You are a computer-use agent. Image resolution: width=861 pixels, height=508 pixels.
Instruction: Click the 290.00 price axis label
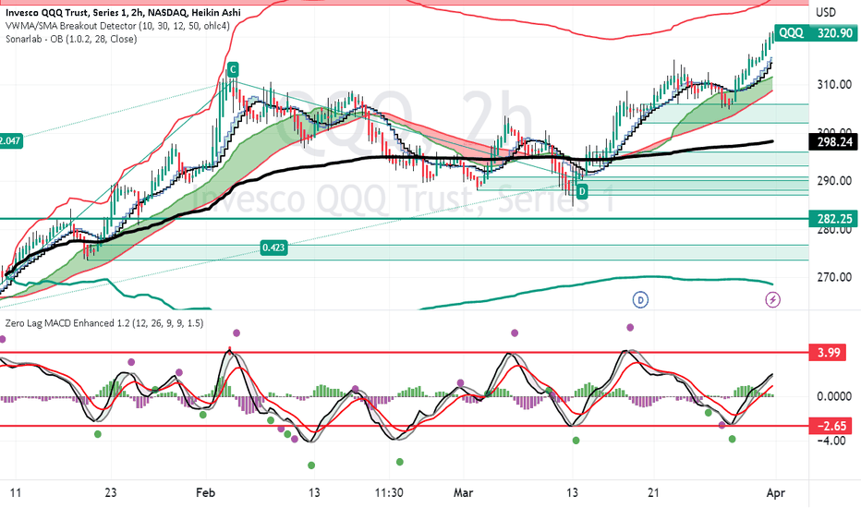coord(834,181)
